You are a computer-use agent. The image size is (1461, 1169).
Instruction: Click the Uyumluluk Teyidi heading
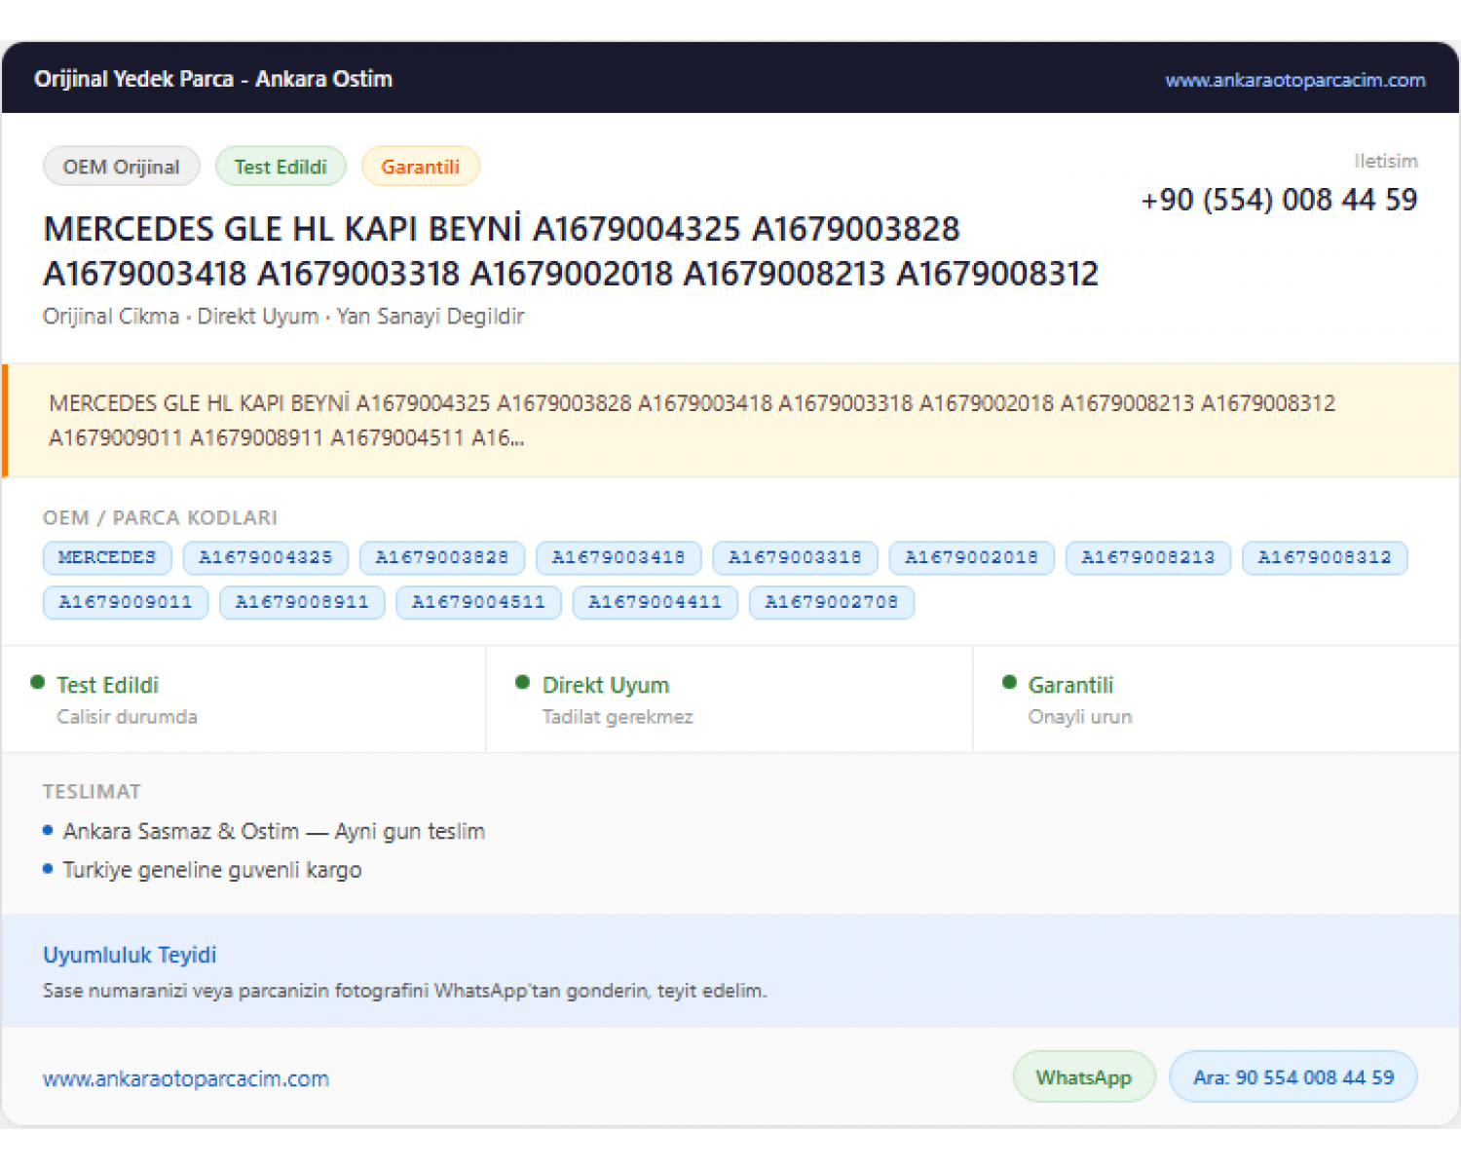click(x=130, y=955)
